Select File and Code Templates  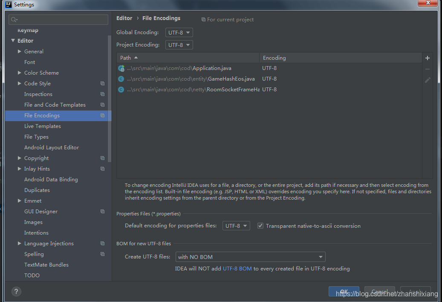[x=55, y=105]
